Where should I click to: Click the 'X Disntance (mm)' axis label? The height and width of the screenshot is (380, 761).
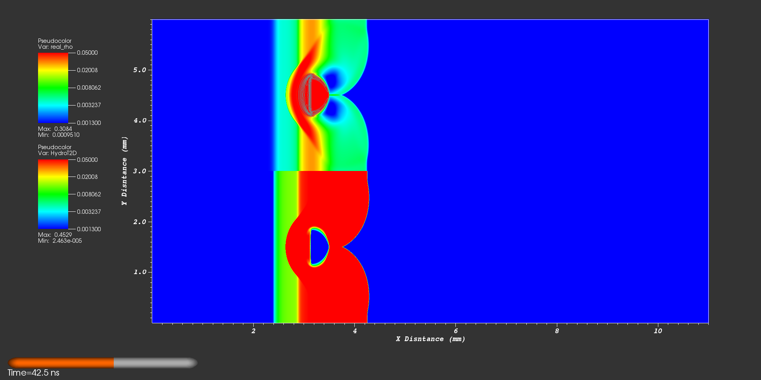click(430, 339)
